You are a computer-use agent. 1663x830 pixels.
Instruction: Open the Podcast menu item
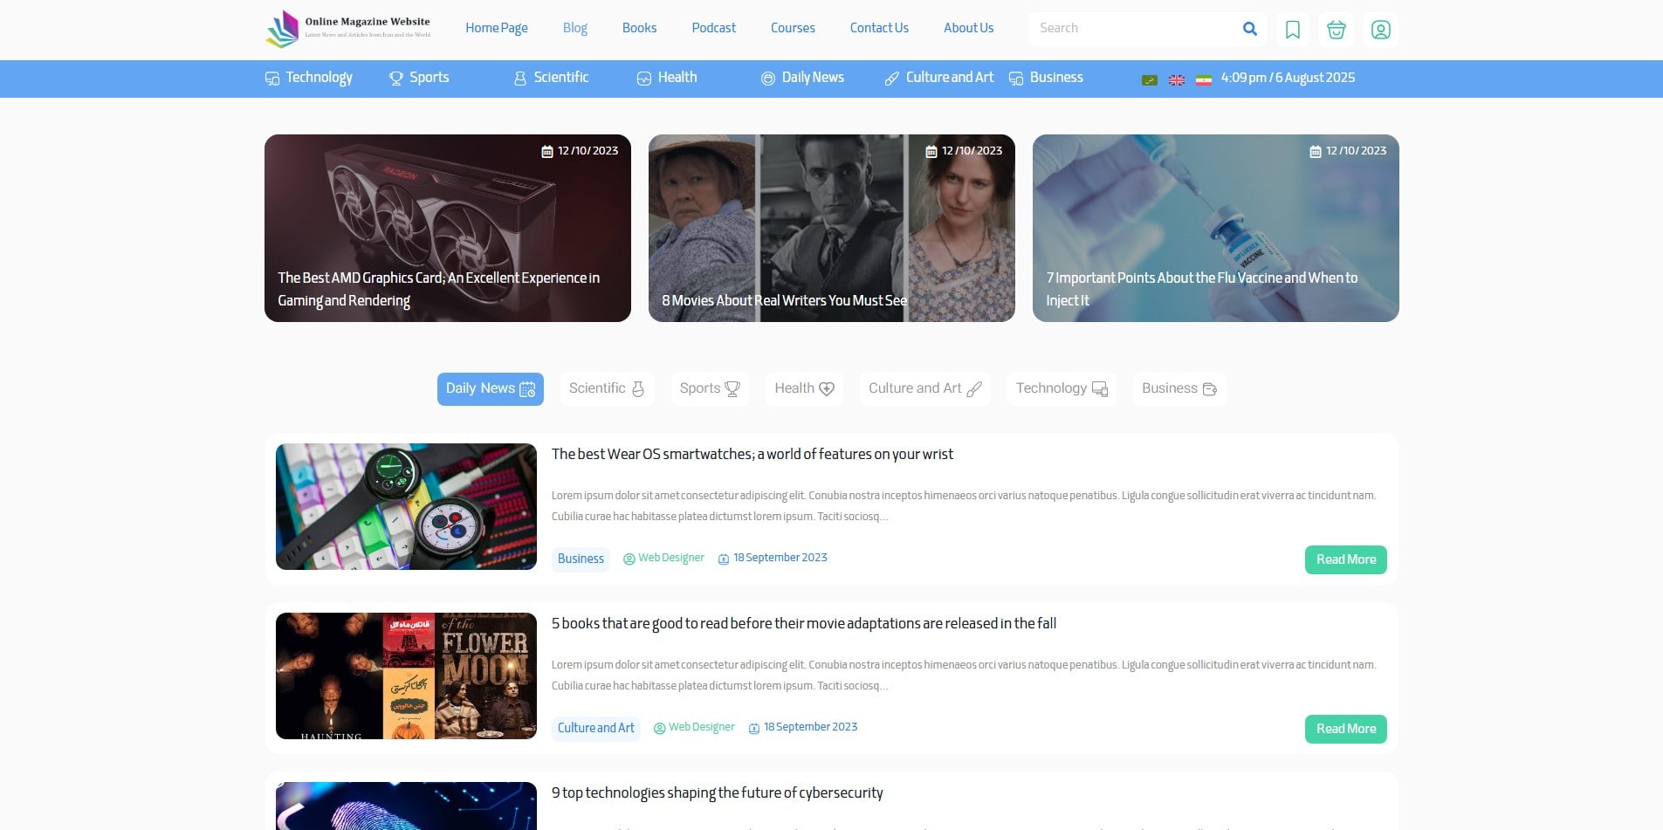coord(713,28)
